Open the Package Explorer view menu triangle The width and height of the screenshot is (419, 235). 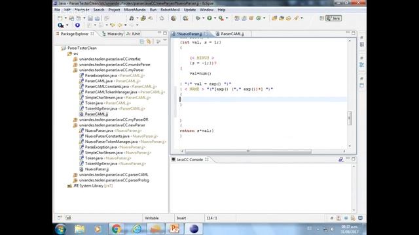coord(165,40)
